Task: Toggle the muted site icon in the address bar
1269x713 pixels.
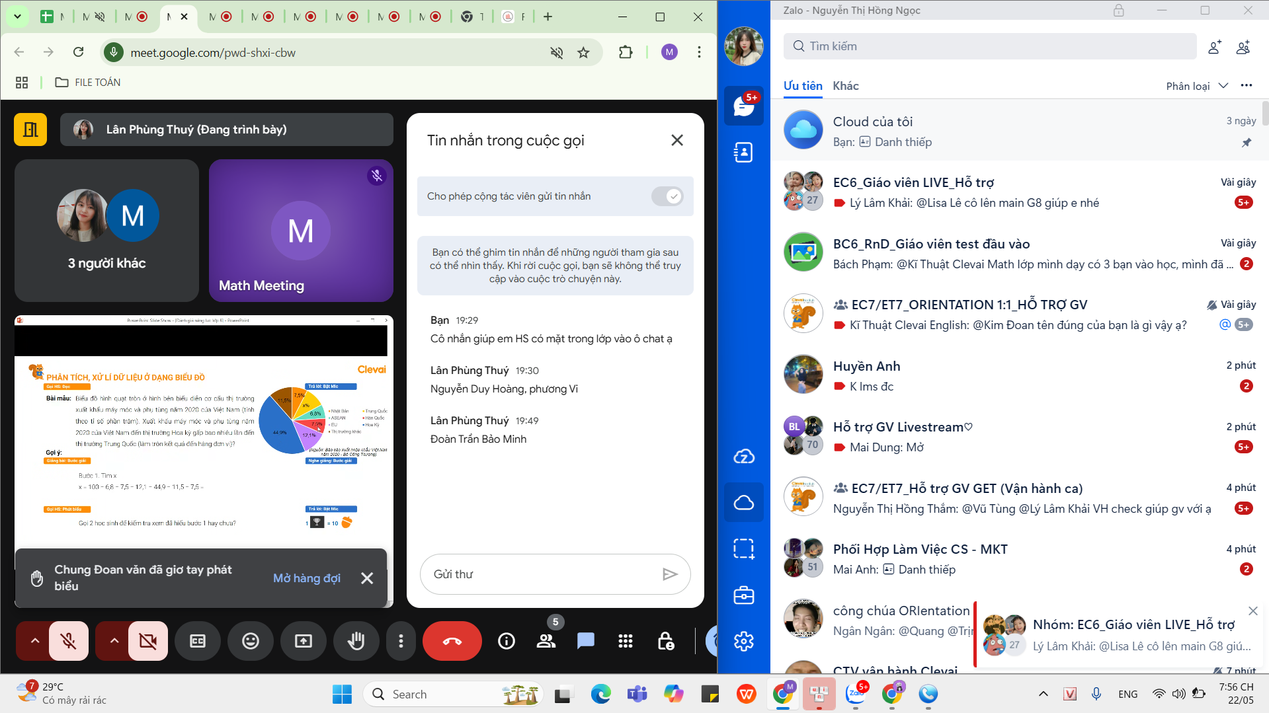Action: 557,53
